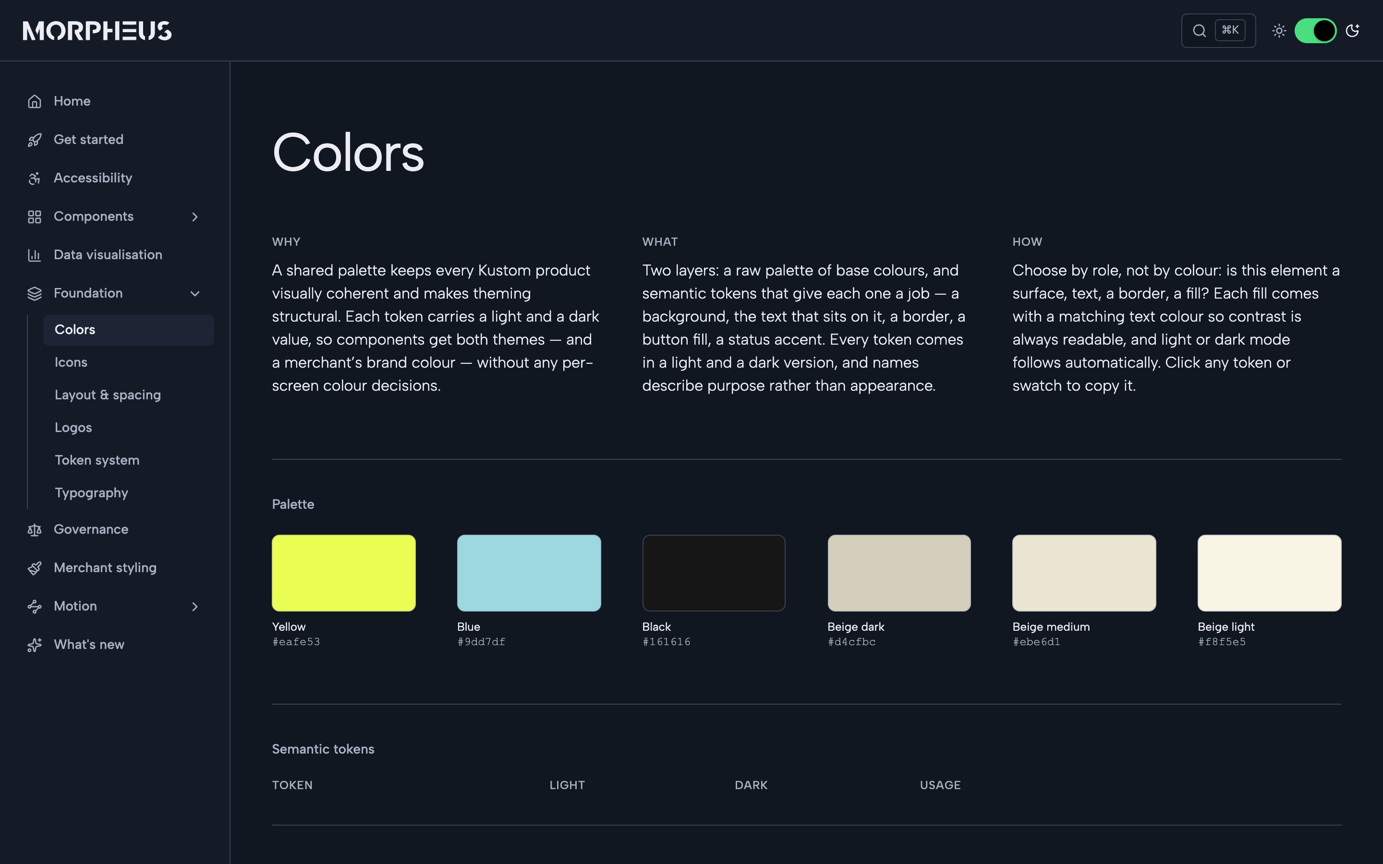Expand Components with its chevron
Screen dimensions: 1383x864
point(195,216)
